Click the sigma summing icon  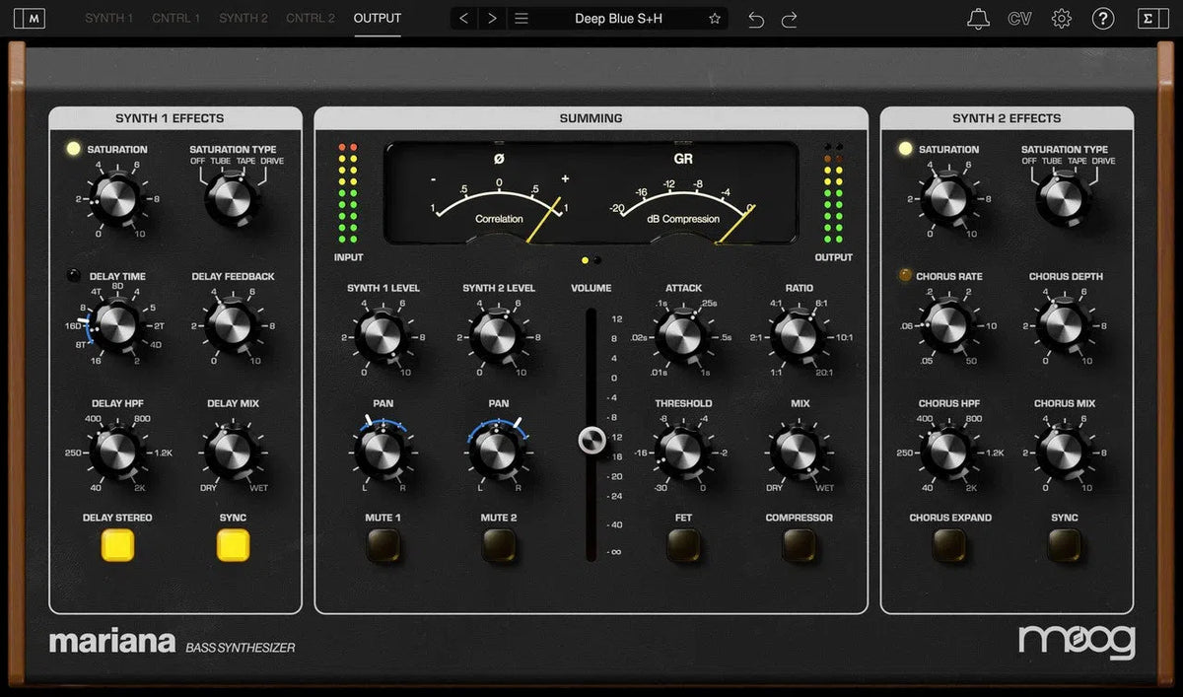(1151, 18)
